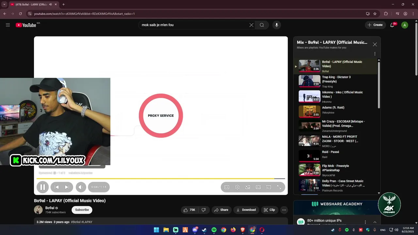Bookmark this page with star

[x=375, y=14]
